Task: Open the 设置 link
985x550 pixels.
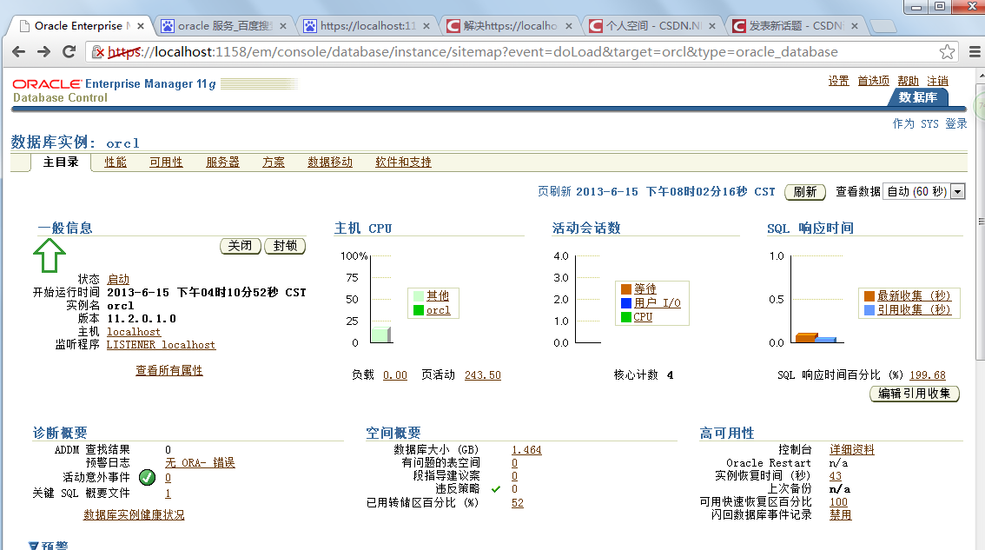Action: click(838, 81)
